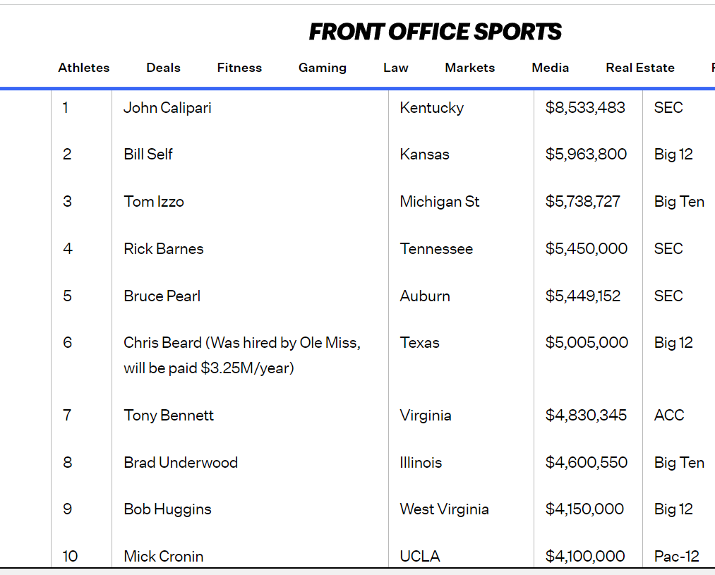Click the Chris Beard Ole Miss note

(242, 355)
